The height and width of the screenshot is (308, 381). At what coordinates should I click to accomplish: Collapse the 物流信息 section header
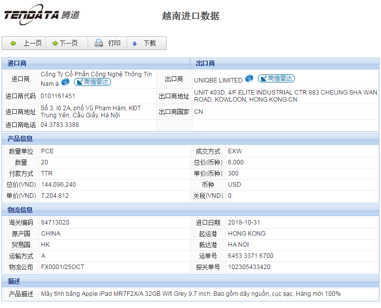pos(20,210)
